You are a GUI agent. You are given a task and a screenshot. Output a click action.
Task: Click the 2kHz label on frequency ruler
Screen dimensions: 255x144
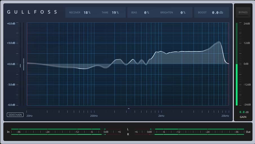click(161, 116)
